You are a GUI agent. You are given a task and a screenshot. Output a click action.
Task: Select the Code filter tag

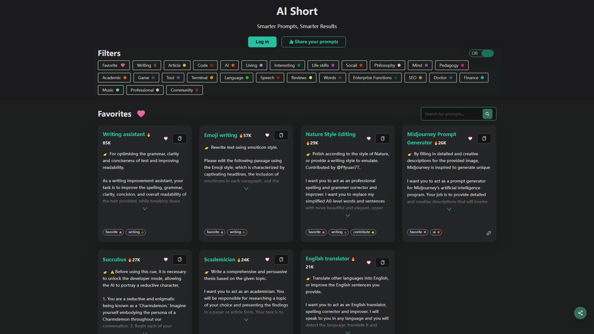click(205, 65)
